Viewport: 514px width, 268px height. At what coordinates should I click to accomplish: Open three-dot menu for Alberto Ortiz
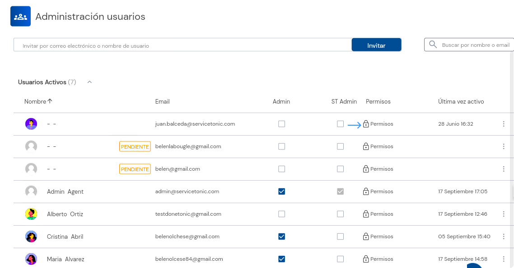[504, 214]
